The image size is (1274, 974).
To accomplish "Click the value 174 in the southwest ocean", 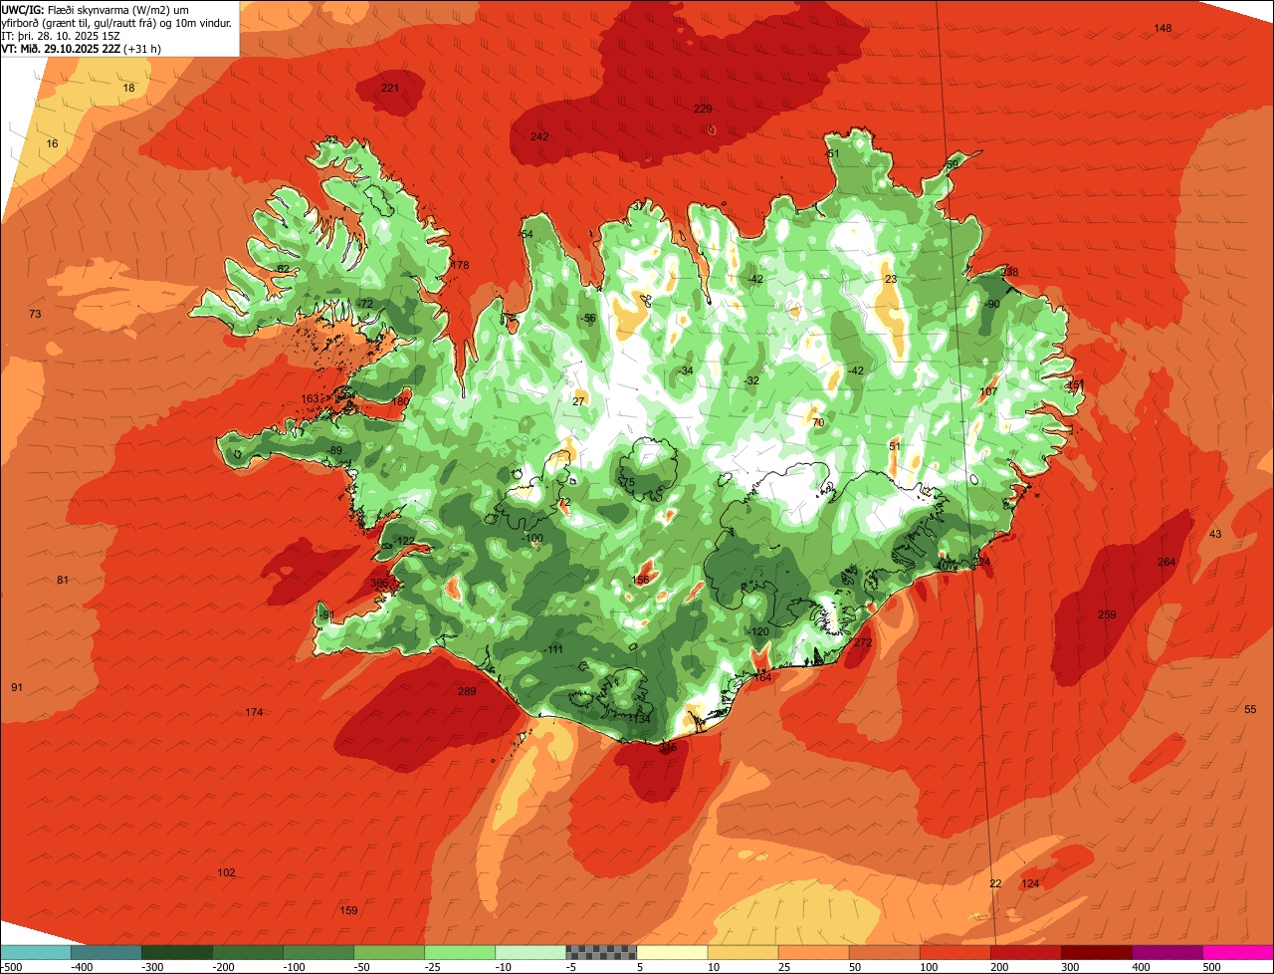I will tap(254, 712).
